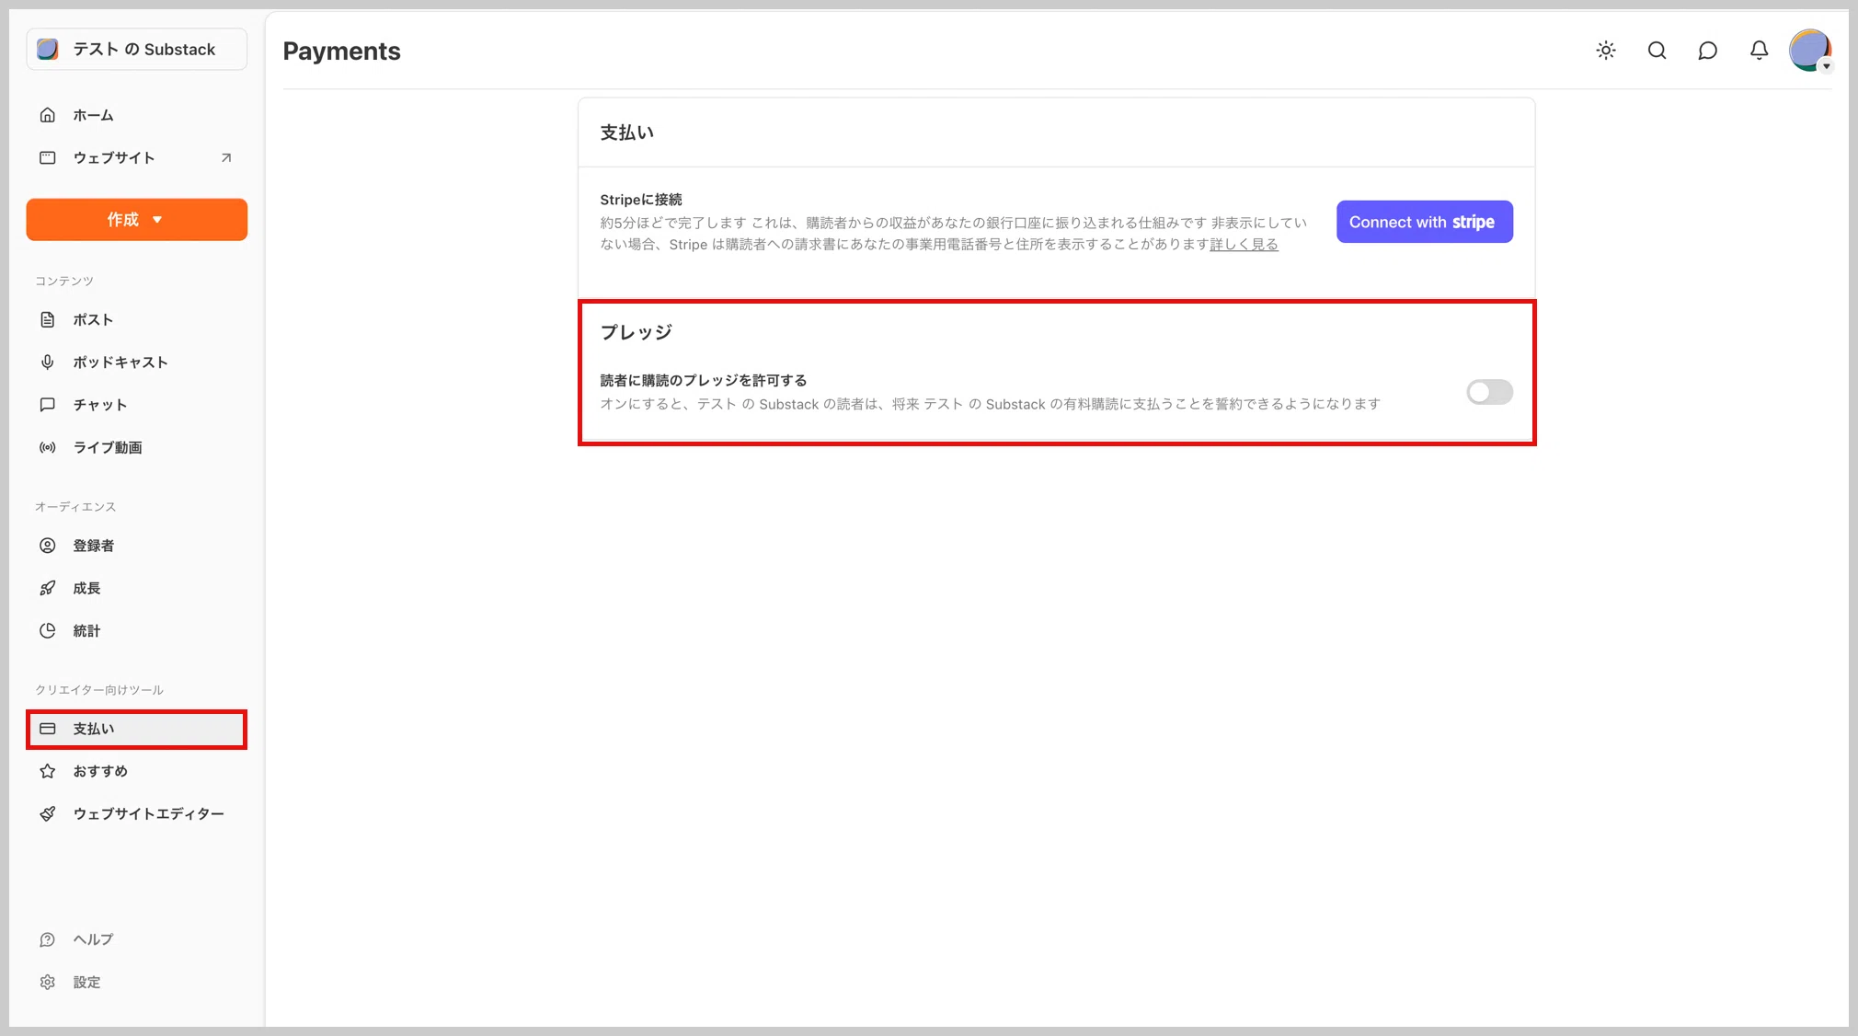Toggle the light/dark theme sun icon
Screen dimensions: 1858x1036
point(1606,51)
